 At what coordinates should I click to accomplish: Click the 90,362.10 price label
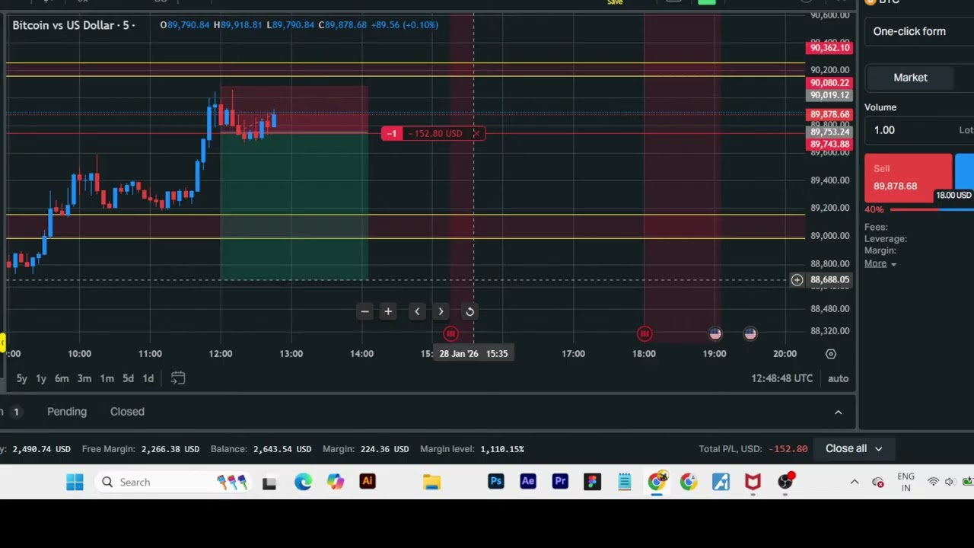829,48
